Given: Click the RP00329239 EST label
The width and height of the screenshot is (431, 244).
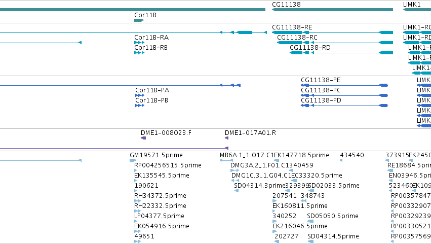Looking at the screenshot, I should 411,217.
